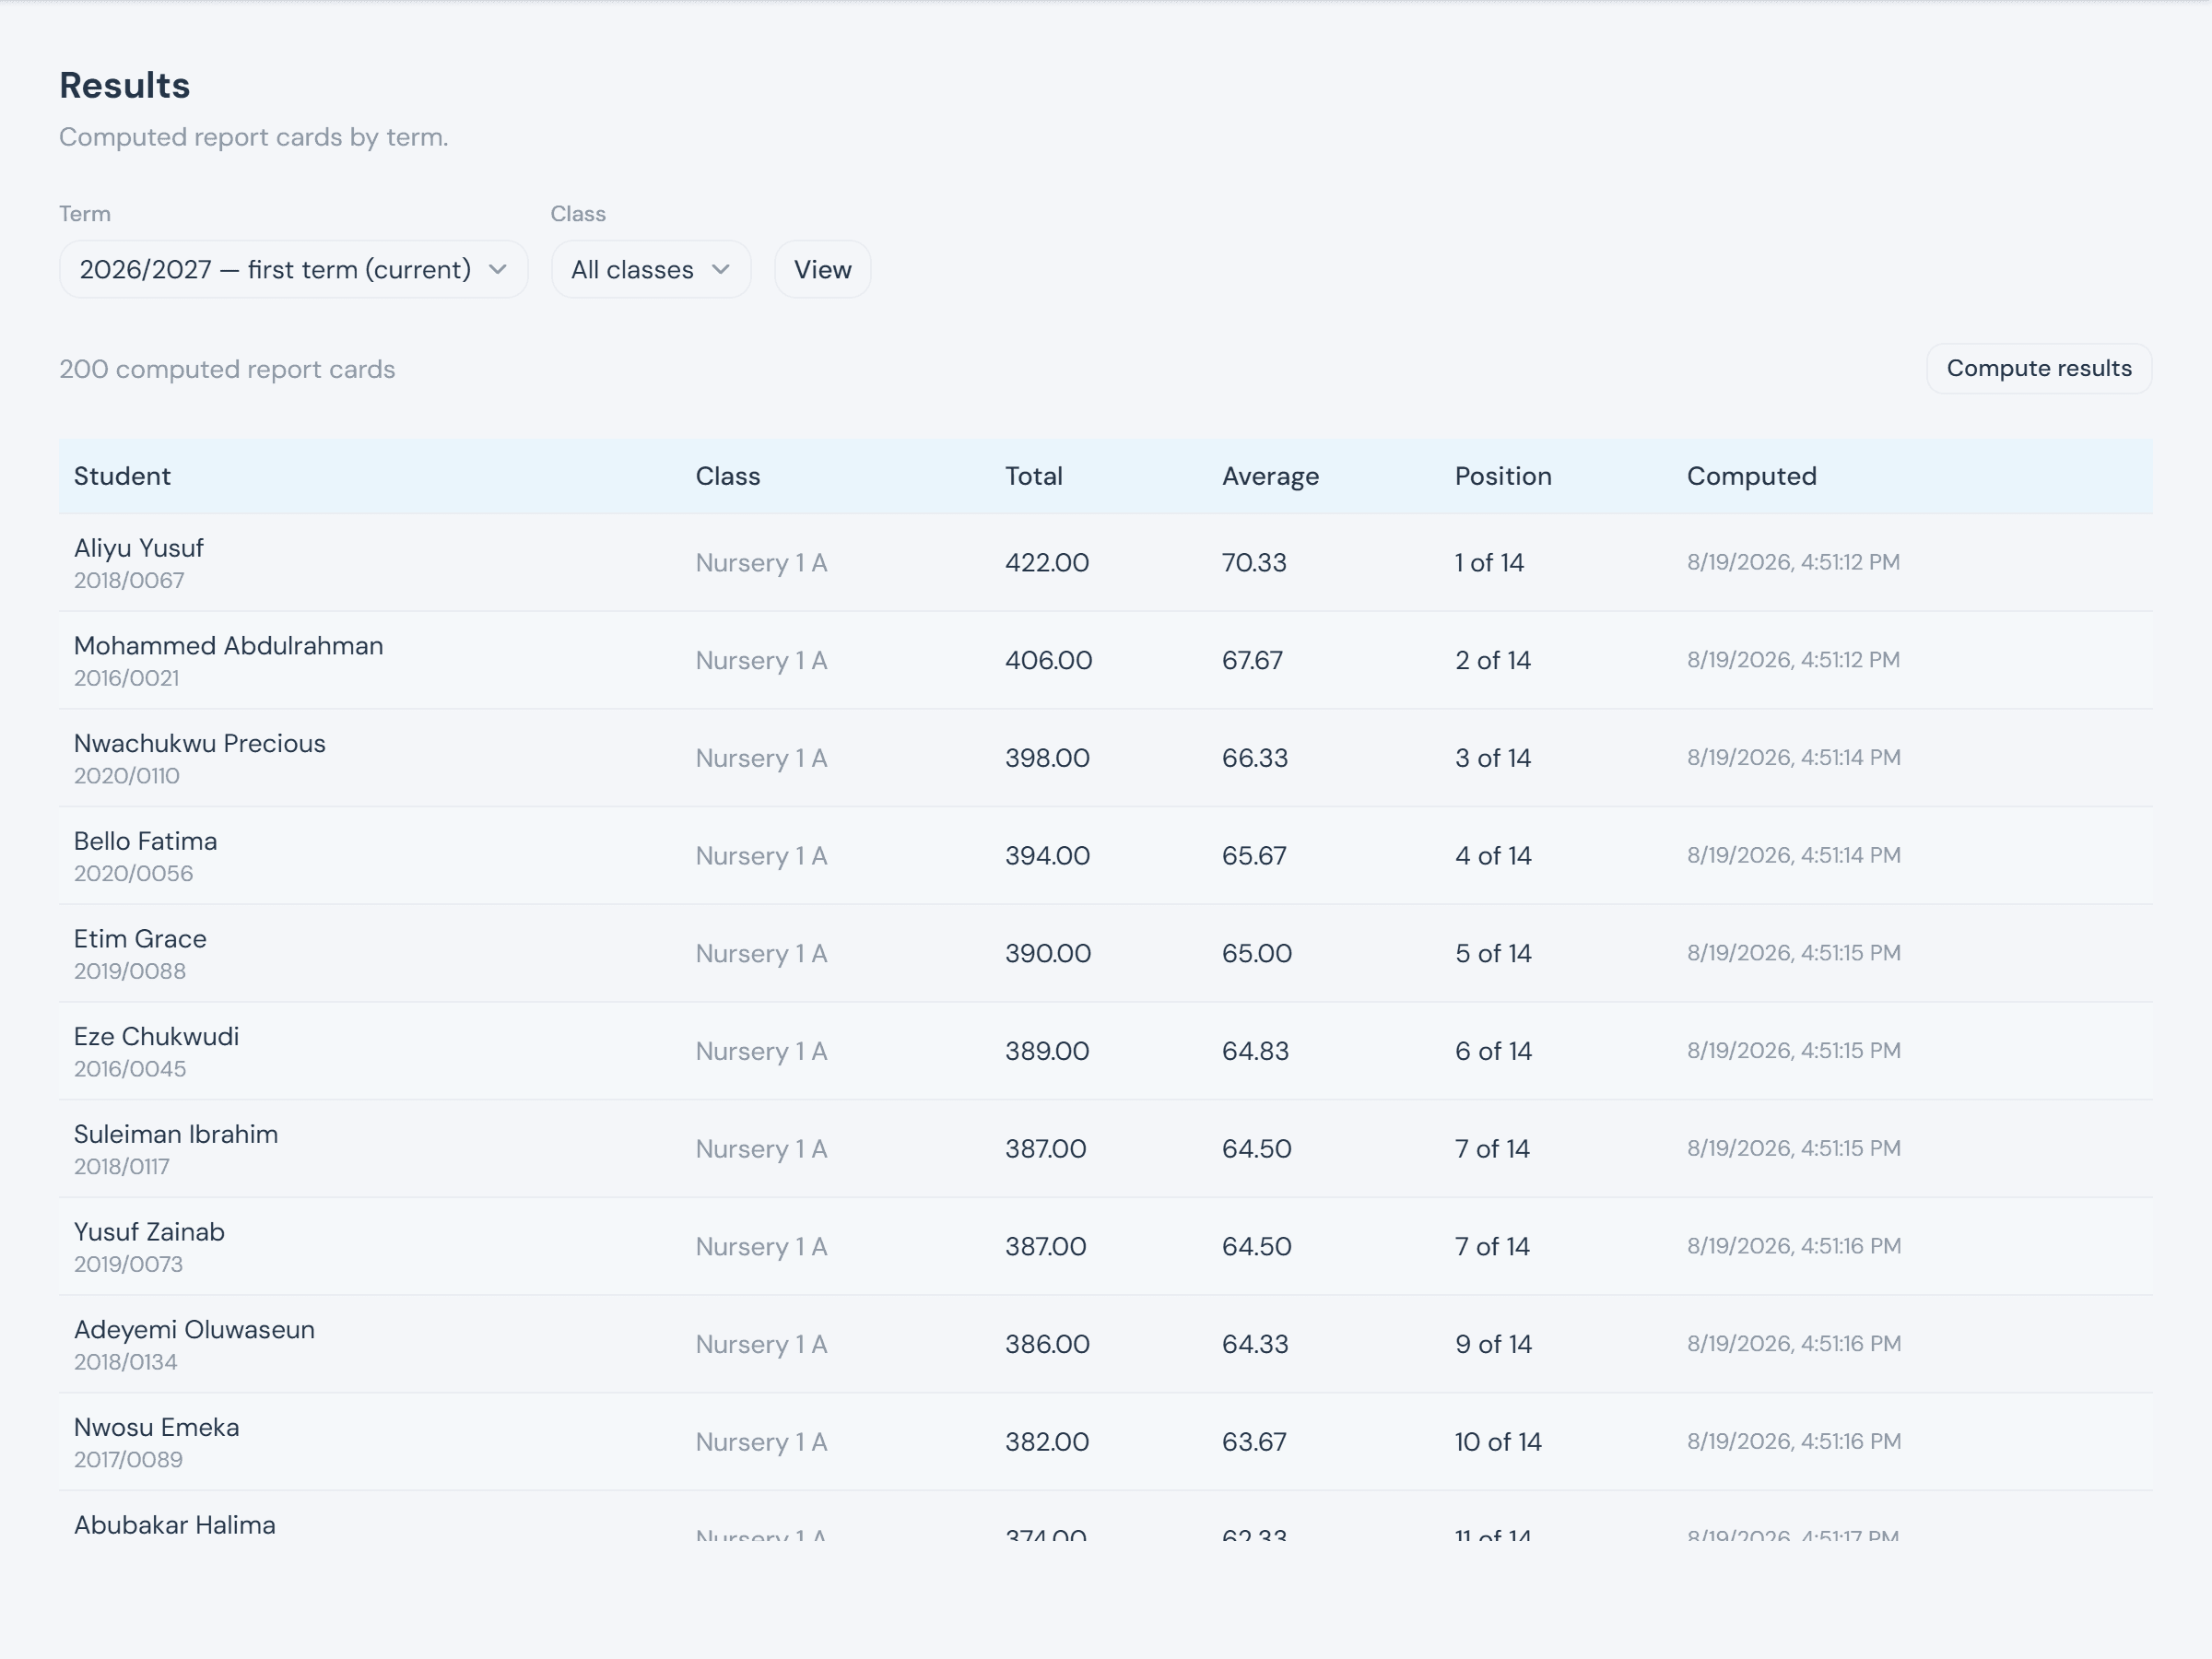Screen dimensions: 2212x1659
Task: Select the Total column header
Action: click(x=1034, y=476)
